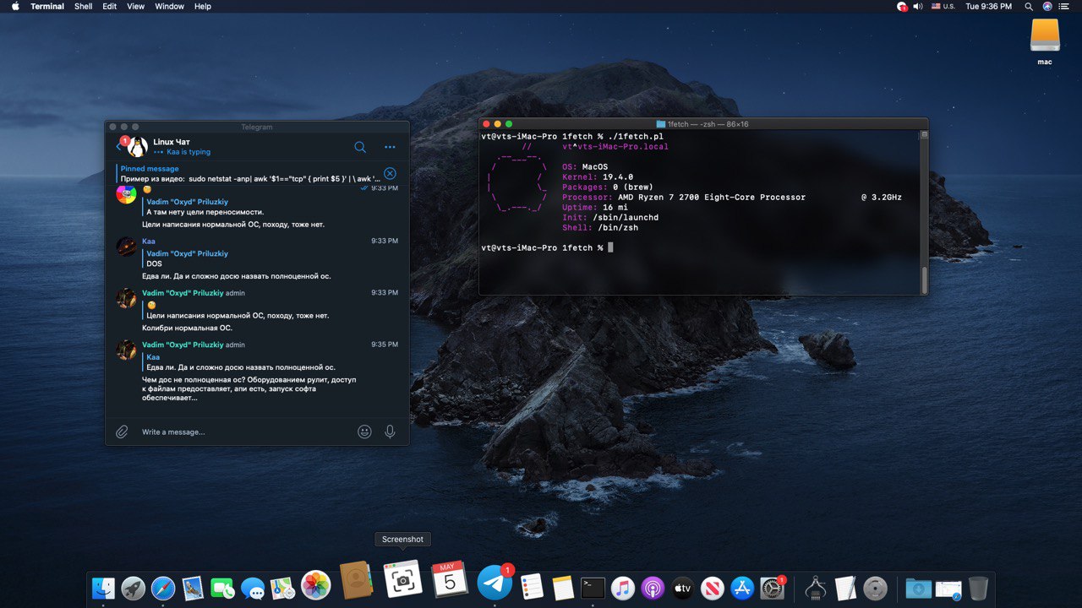Click the 'Колибри нормальная ОС.' message
This screenshot has width=1082, height=608.
point(187,328)
